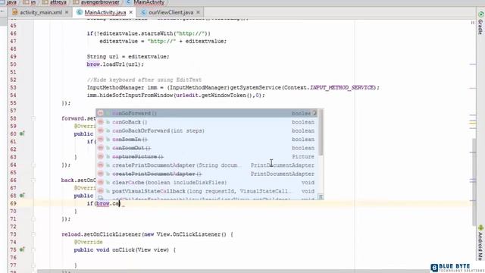Collapse the code block ending at line 64
485x273 pixels.
tap(33, 165)
